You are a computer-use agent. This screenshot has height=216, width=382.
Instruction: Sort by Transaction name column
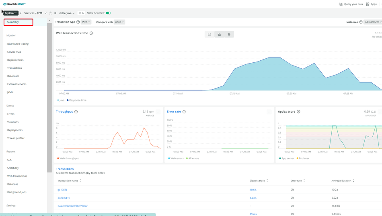70,181
